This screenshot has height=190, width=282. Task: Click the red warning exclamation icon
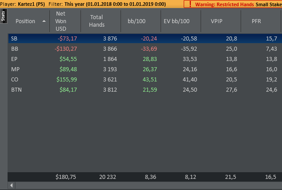point(190,4)
